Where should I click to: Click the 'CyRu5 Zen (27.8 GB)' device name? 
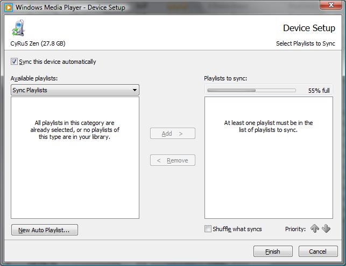38,43
